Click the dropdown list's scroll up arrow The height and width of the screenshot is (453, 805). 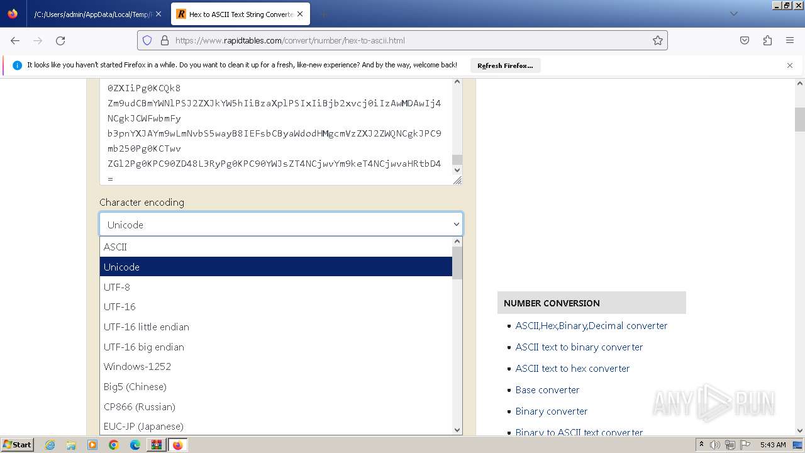457,242
